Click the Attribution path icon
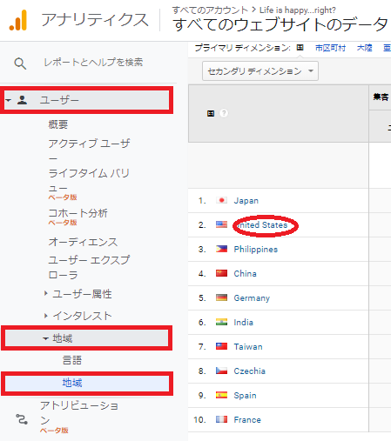This screenshot has height=441, width=391. click(22, 419)
